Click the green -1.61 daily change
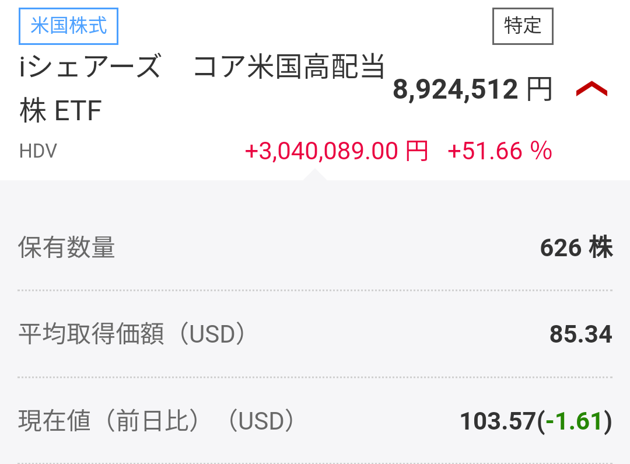630x464 pixels. (573, 421)
